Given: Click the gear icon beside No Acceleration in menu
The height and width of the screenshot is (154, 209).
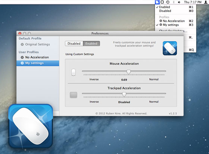Looking at the screenshot, I should (161, 21).
